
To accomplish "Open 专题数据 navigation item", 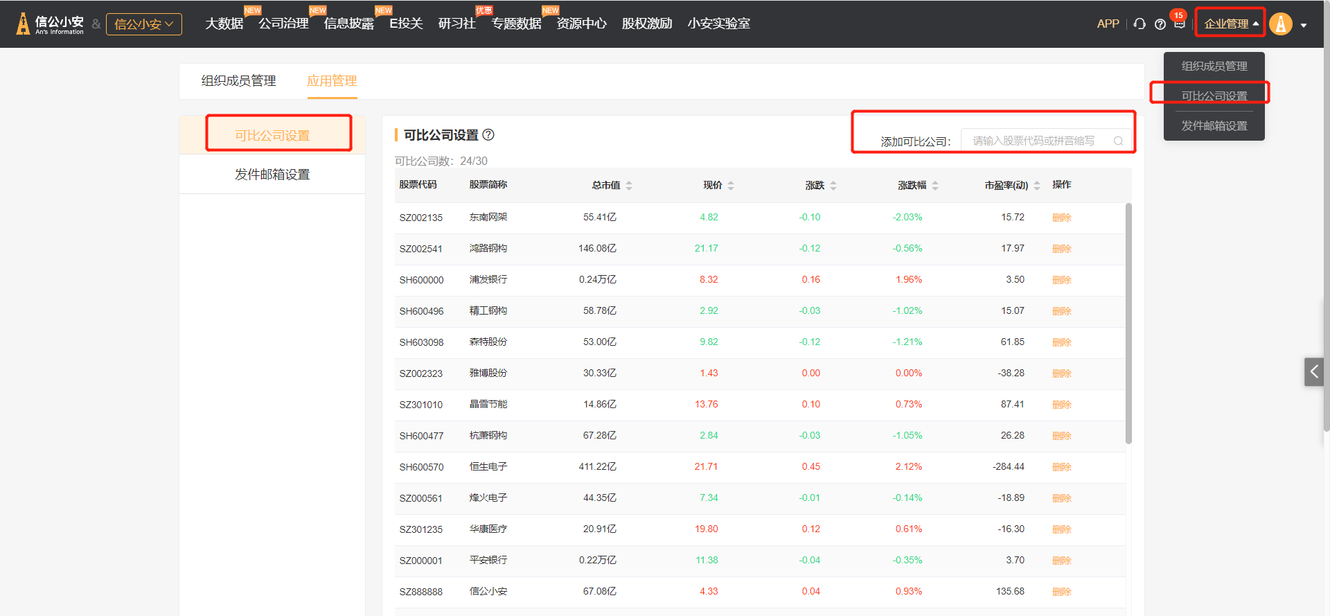I will pyautogui.click(x=516, y=24).
